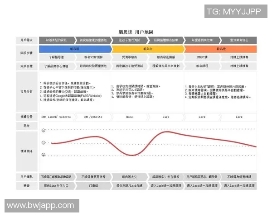This screenshot has height=217, width=272.
Task: Click the SMART課 step cell
Action: tap(202, 57)
